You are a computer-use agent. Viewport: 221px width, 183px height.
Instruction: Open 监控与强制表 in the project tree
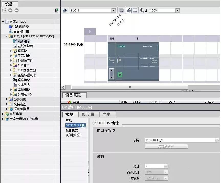(x=27, y=75)
